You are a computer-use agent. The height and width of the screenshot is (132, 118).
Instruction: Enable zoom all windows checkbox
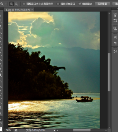(x=58, y=4)
